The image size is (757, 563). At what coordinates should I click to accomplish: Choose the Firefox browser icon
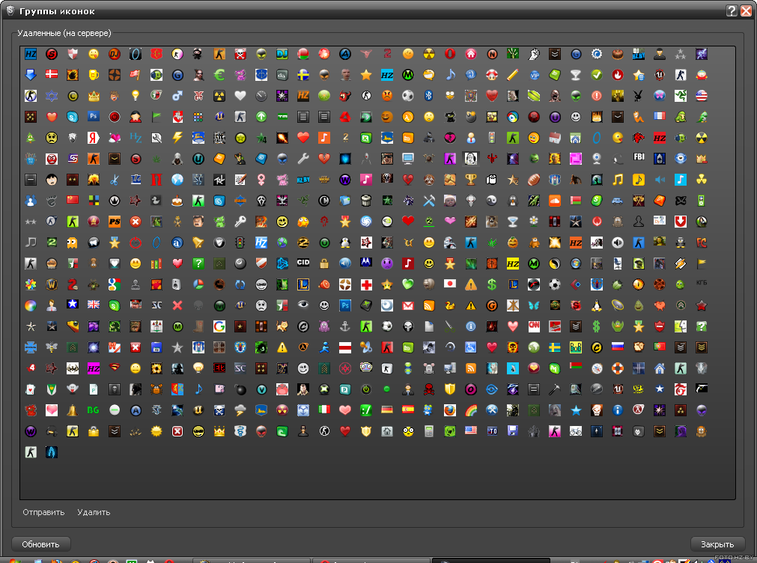[x=449, y=410]
